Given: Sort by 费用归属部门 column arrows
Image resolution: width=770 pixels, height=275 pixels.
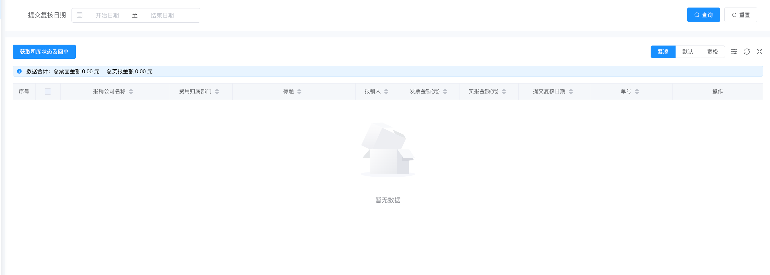Looking at the screenshot, I should coord(217,91).
